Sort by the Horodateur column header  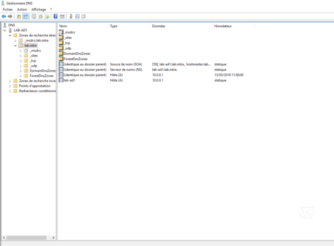pyautogui.click(x=234, y=26)
